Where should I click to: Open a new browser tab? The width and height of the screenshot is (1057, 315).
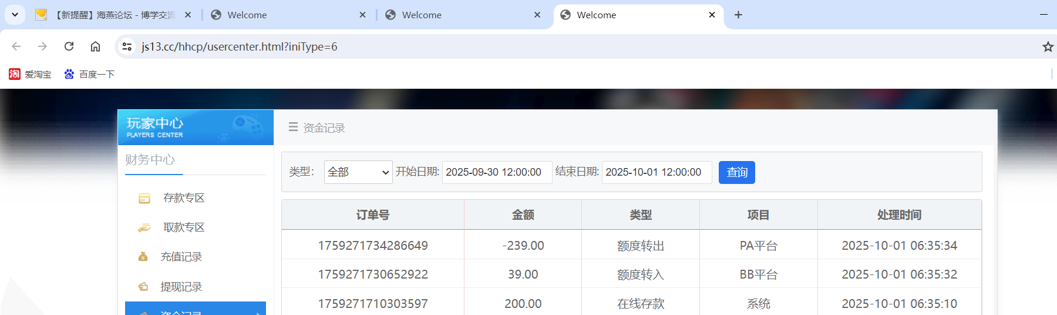(738, 15)
